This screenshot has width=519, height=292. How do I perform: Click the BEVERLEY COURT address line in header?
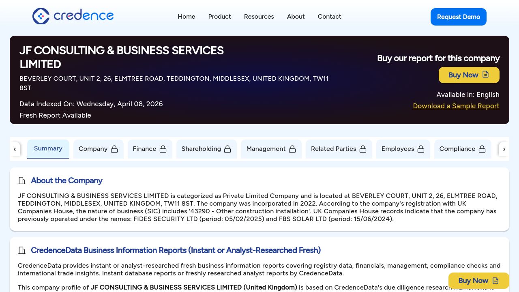[174, 83]
